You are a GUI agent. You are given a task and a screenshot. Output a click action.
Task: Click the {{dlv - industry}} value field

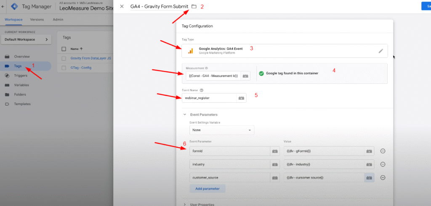pos(324,164)
